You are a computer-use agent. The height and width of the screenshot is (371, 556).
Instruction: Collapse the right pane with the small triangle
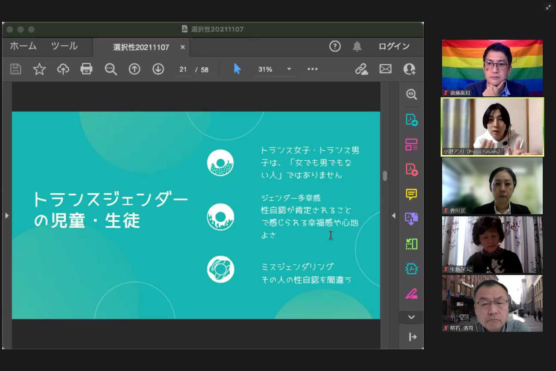pos(394,215)
